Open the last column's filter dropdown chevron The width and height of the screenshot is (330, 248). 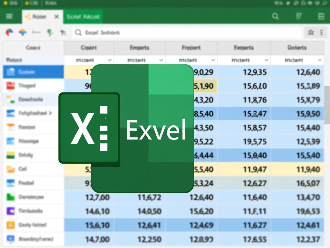[320, 60]
